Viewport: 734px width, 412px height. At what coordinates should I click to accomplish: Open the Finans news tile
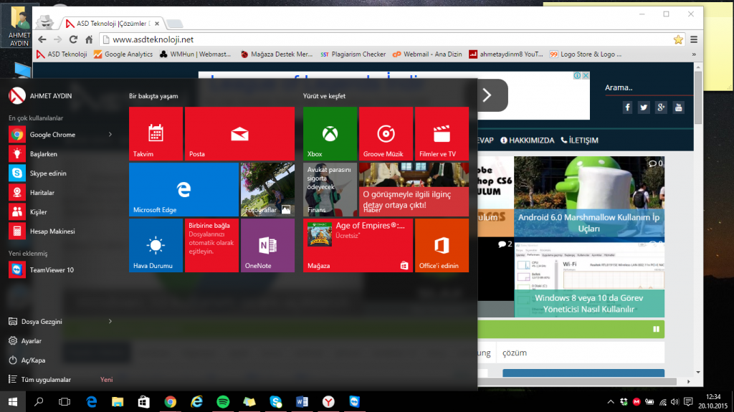(x=330, y=190)
